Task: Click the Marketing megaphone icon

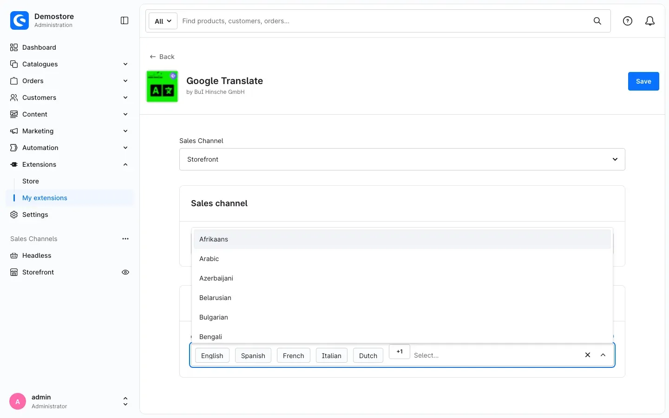Action: pos(14,131)
